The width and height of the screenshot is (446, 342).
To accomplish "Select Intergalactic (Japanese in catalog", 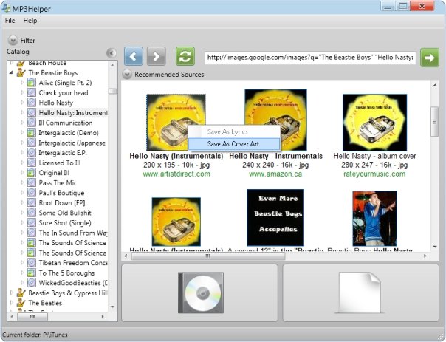I will pos(72,143).
